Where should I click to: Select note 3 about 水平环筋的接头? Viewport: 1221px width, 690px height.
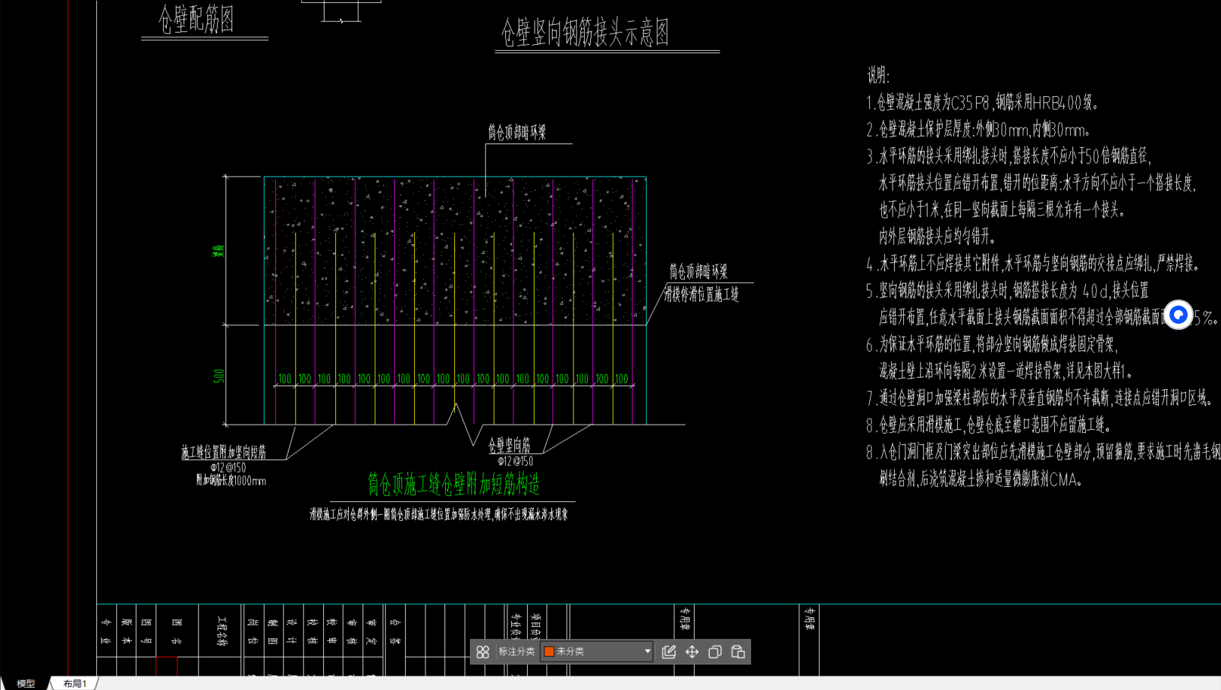(1009, 156)
